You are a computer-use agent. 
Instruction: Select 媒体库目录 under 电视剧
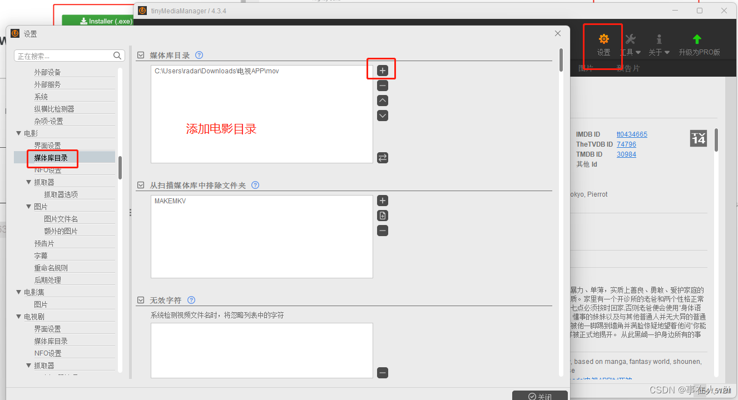pos(51,341)
